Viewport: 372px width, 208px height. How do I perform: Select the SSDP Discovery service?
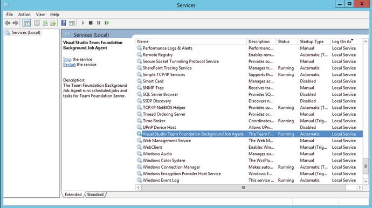pyautogui.click(x=249, y=101)
